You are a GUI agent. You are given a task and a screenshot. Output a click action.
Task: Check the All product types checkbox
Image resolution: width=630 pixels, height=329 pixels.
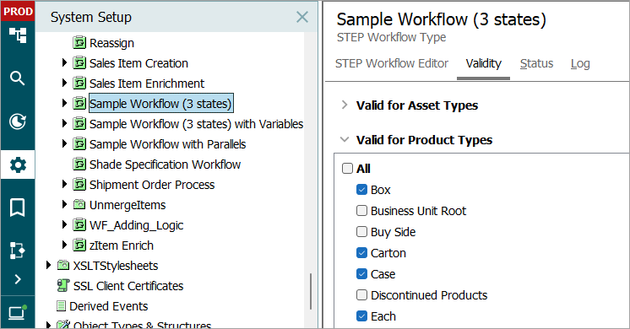pos(347,168)
